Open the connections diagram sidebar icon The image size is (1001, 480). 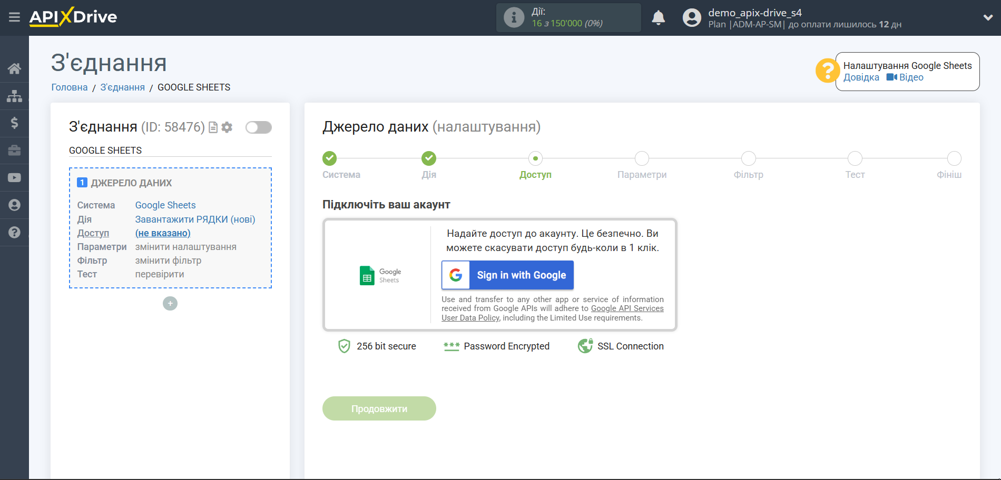point(14,96)
